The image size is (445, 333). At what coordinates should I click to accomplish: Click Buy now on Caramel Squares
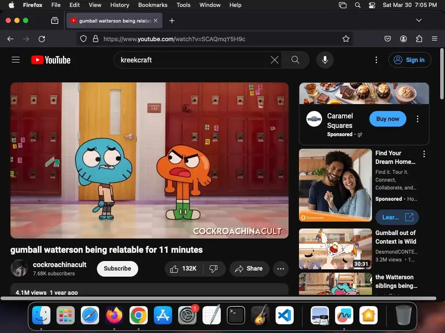point(388,119)
